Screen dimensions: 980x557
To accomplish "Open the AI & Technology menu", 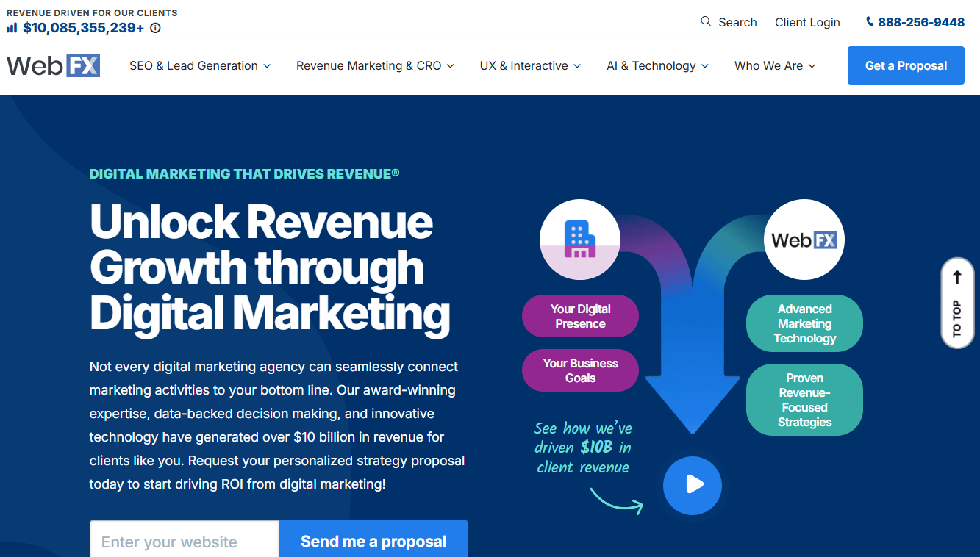I will tap(657, 65).
